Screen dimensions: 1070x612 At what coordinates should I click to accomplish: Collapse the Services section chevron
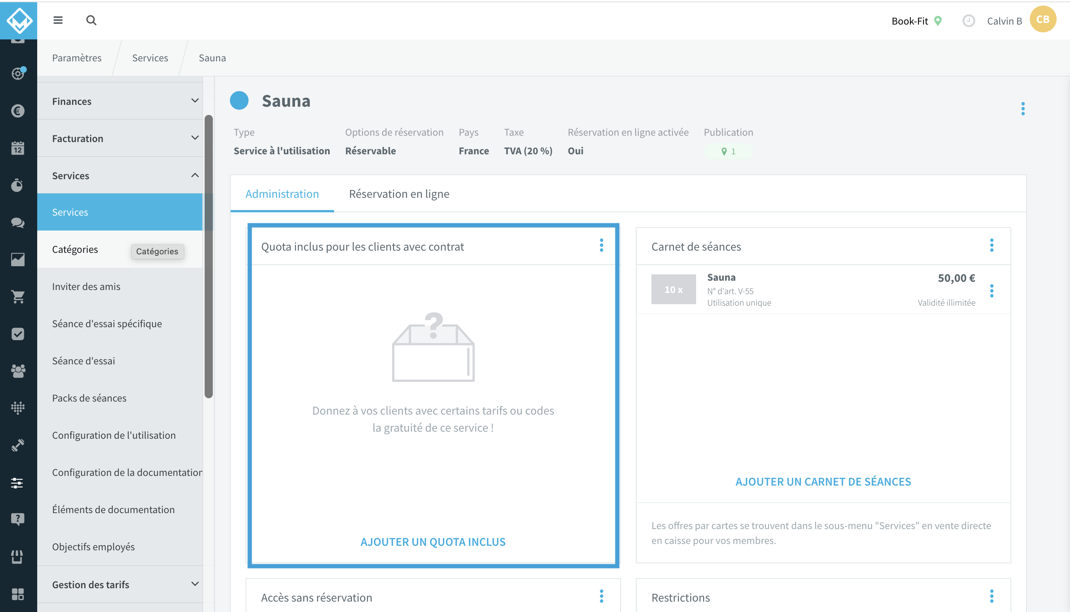(195, 175)
